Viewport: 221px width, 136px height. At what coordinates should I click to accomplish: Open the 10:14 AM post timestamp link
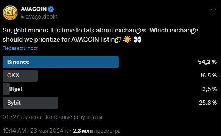(x=14, y=131)
